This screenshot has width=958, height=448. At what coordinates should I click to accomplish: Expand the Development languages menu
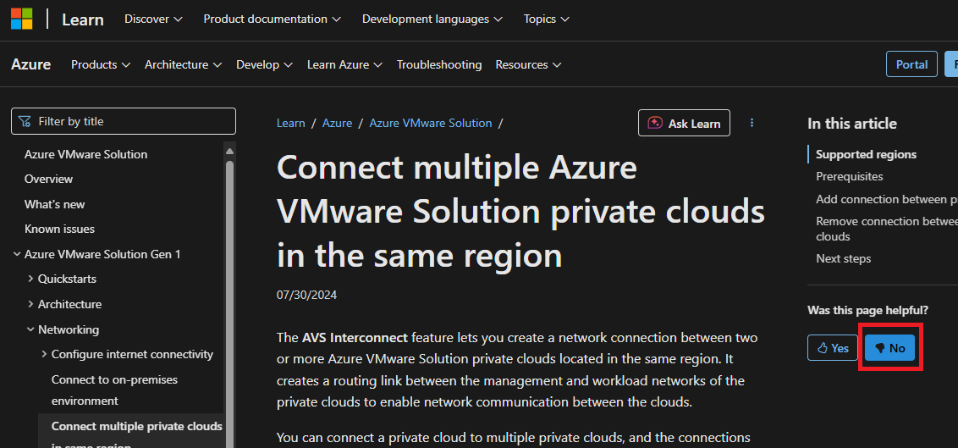tap(432, 19)
